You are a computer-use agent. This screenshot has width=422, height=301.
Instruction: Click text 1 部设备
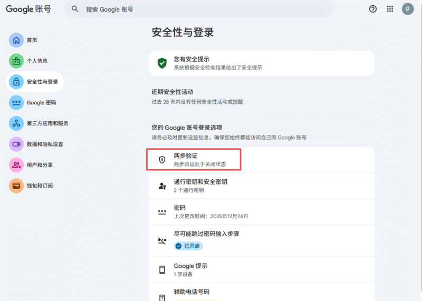pyautogui.click(x=183, y=274)
